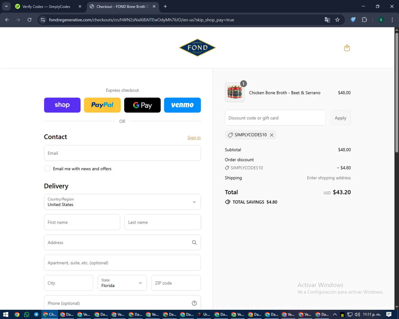Open the Chrome three-dot menu
Screen dimensions: 399x319
(392, 20)
